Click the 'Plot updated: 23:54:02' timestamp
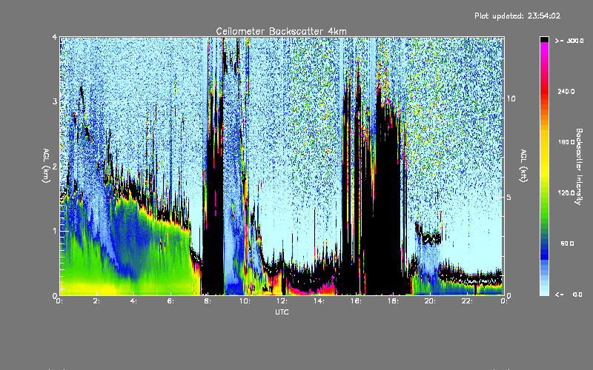The width and height of the screenshot is (593, 370). coord(517,16)
